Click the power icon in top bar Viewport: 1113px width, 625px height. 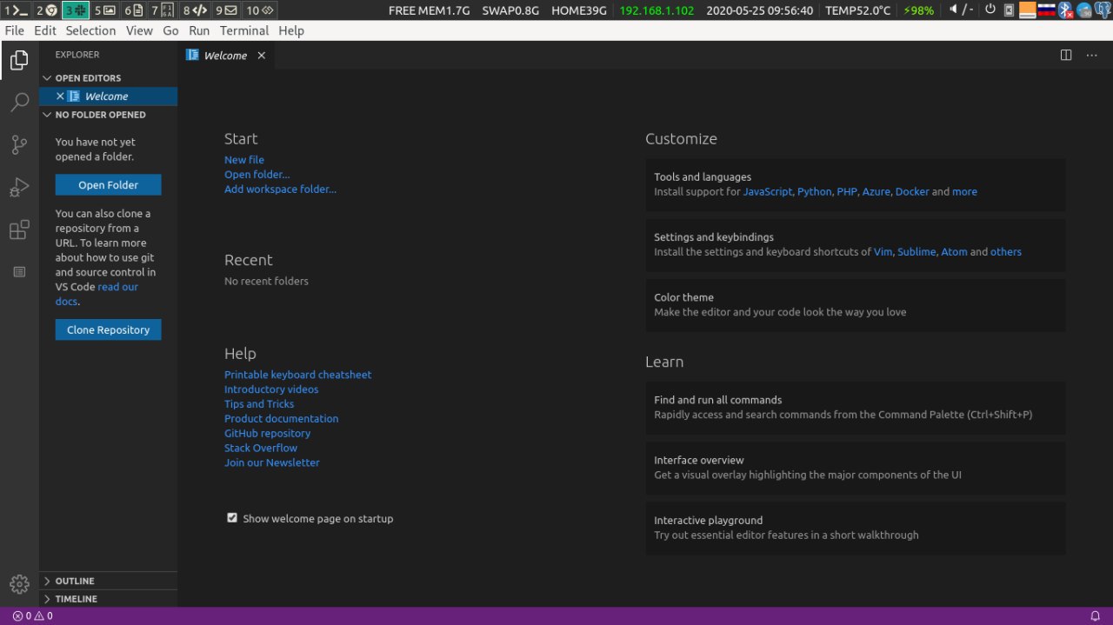pos(990,10)
